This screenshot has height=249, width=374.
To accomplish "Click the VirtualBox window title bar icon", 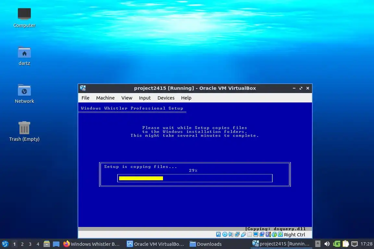I will point(83,88).
